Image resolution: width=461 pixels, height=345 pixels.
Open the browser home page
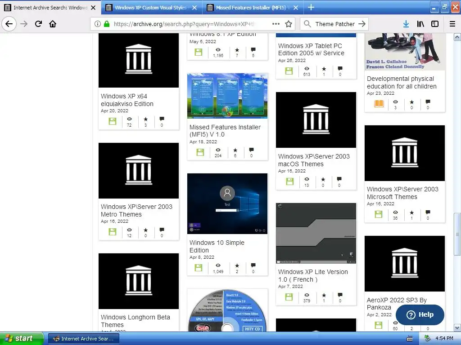(53, 24)
